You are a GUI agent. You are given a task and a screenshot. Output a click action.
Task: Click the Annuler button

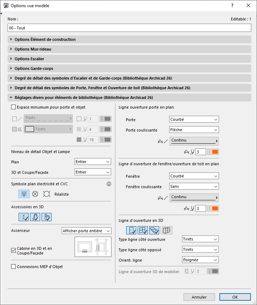point(199,297)
